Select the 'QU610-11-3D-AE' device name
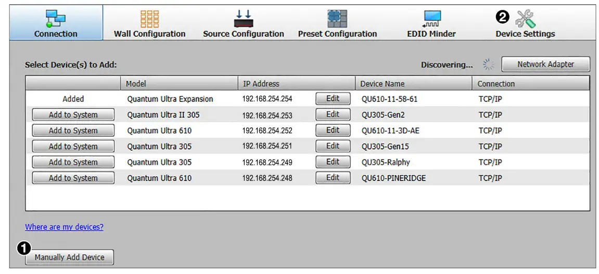This screenshot has width=599, height=274. 391,131
